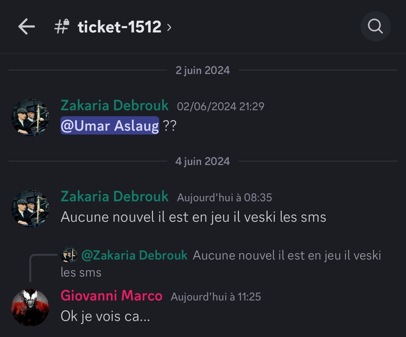406x337 pixels.
Task: Open Zakaria Debrouk avatar on 08:35 message
Action: pyautogui.click(x=30, y=208)
